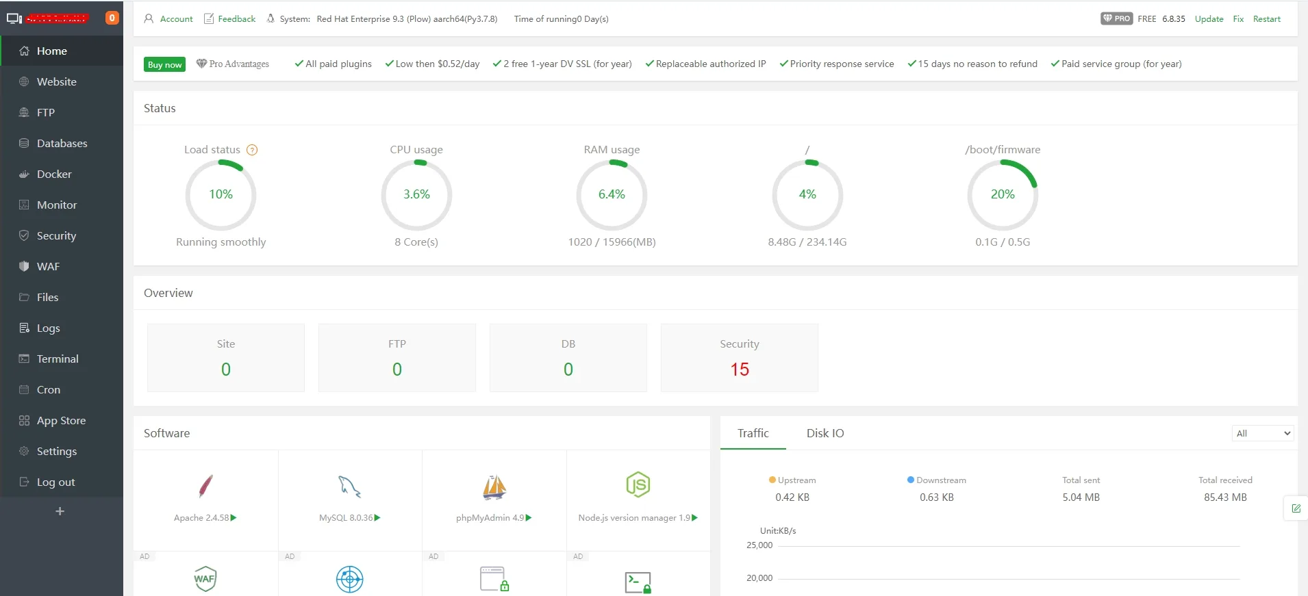Viewport: 1308px width, 596px height.
Task: Click the phpMyAdmin sailboat icon
Action: [x=494, y=487]
